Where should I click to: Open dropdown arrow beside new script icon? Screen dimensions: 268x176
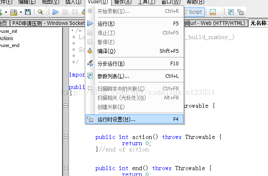coord(6,12)
